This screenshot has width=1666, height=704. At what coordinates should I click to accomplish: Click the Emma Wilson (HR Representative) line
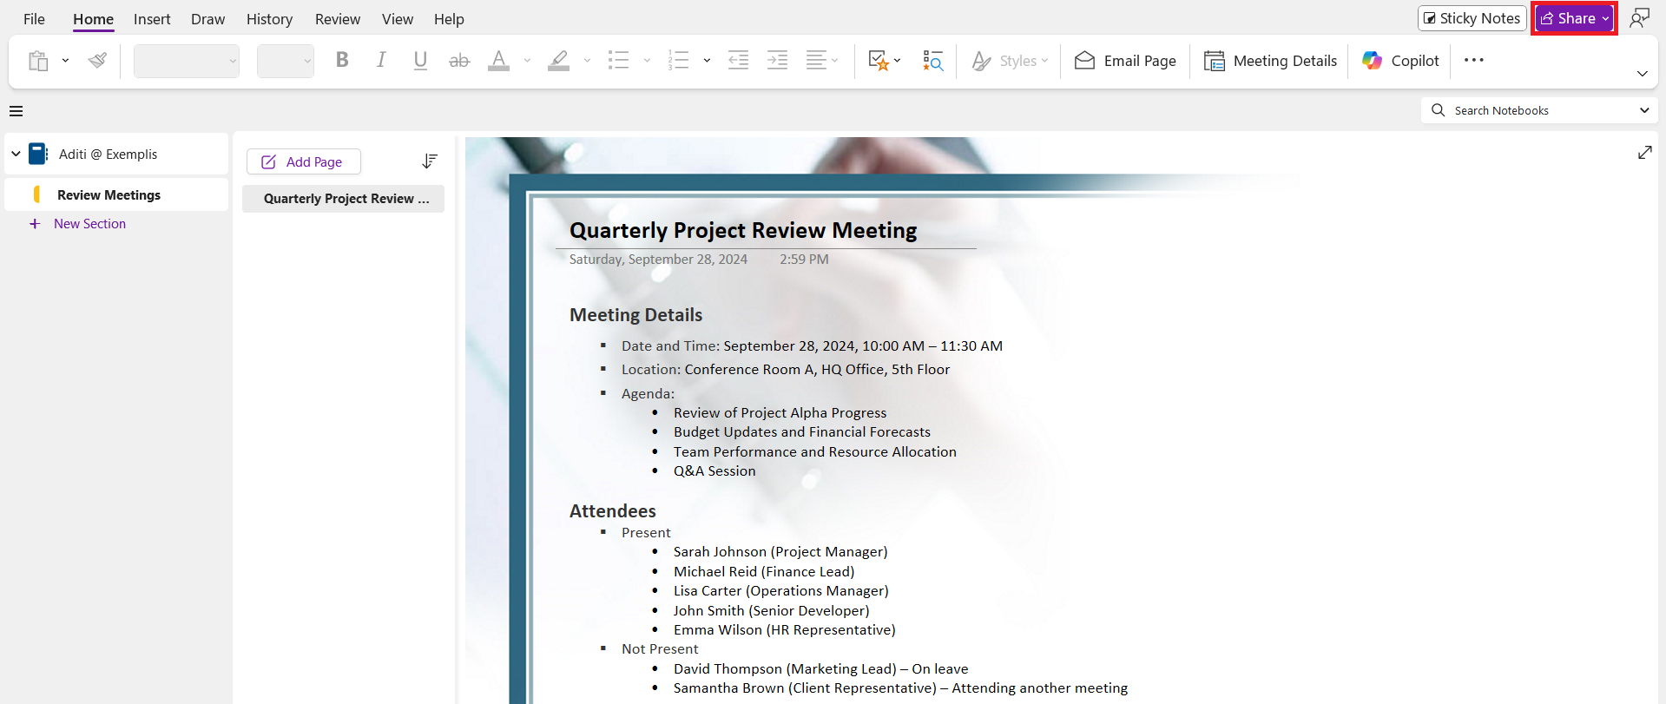(784, 630)
